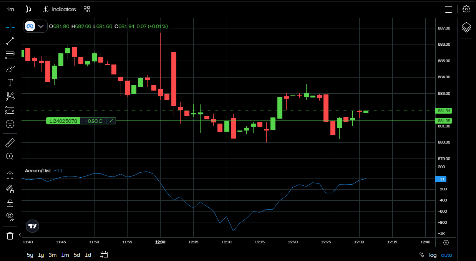Select the ruler measure tool
476x261 pixels.
click(10, 143)
